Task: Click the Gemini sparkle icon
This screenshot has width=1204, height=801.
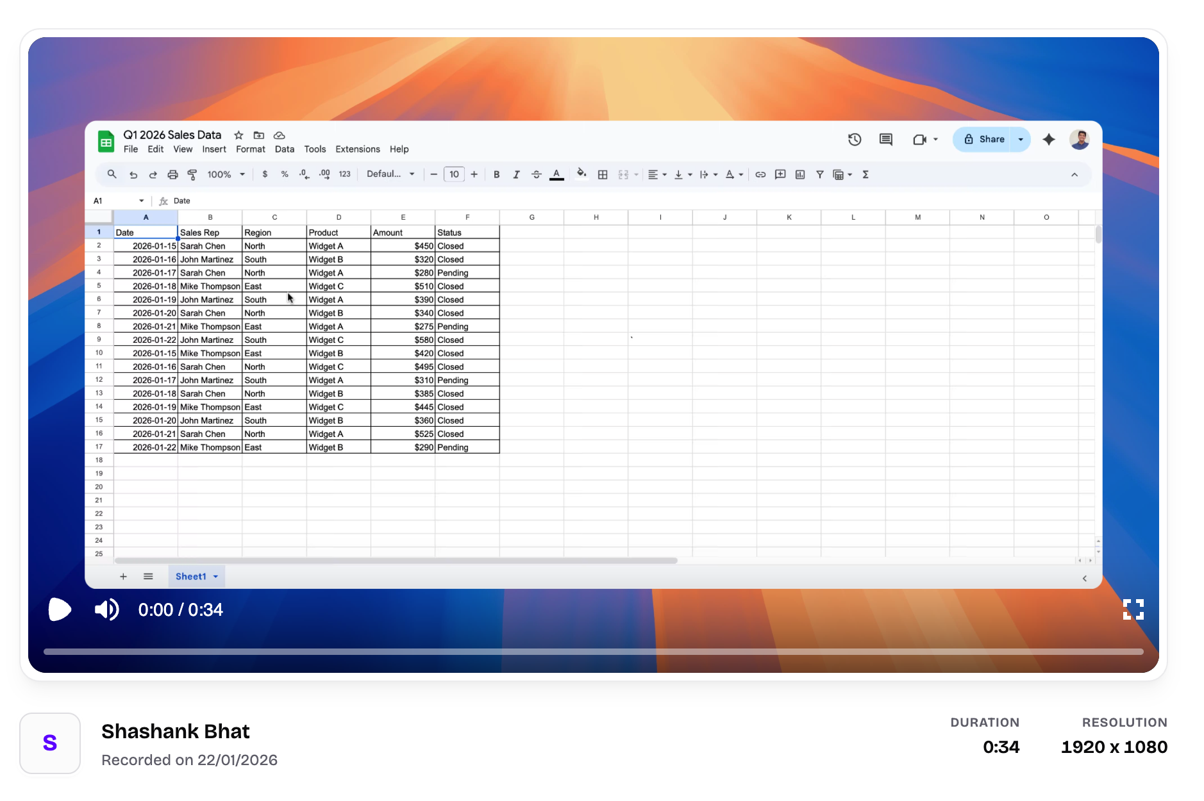Action: click(x=1049, y=140)
